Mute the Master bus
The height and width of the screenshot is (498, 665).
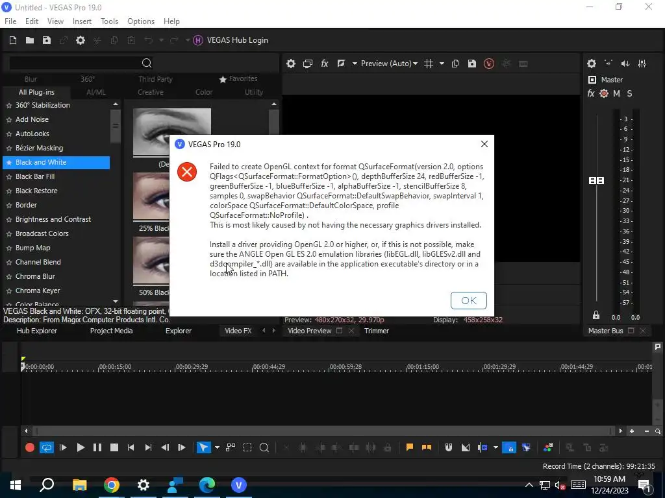[x=617, y=93]
